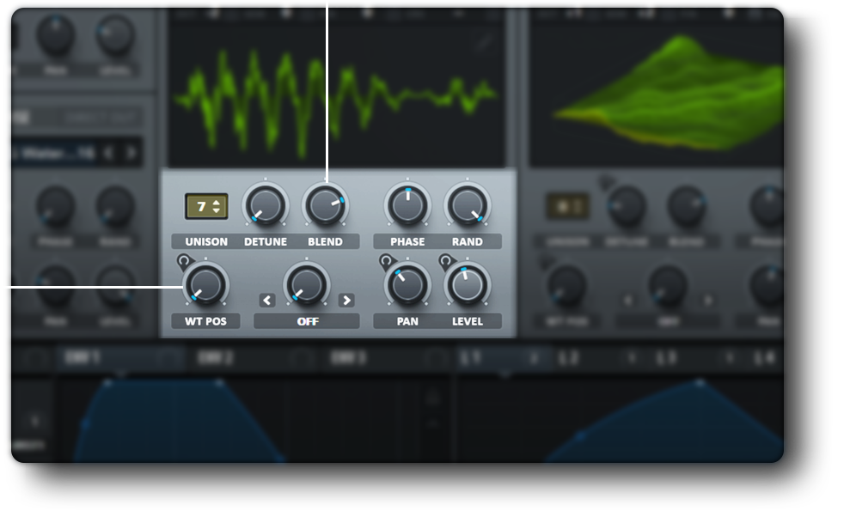
Task: Click the left arrow to previous warp mode
Action: click(266, 300)
